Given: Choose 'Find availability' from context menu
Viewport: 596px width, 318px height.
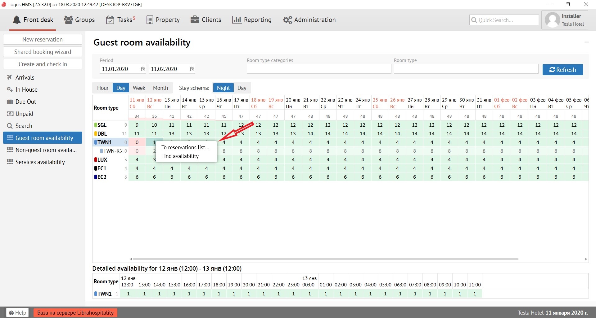Looking at the screenshot, I should [x=180, y=156].
